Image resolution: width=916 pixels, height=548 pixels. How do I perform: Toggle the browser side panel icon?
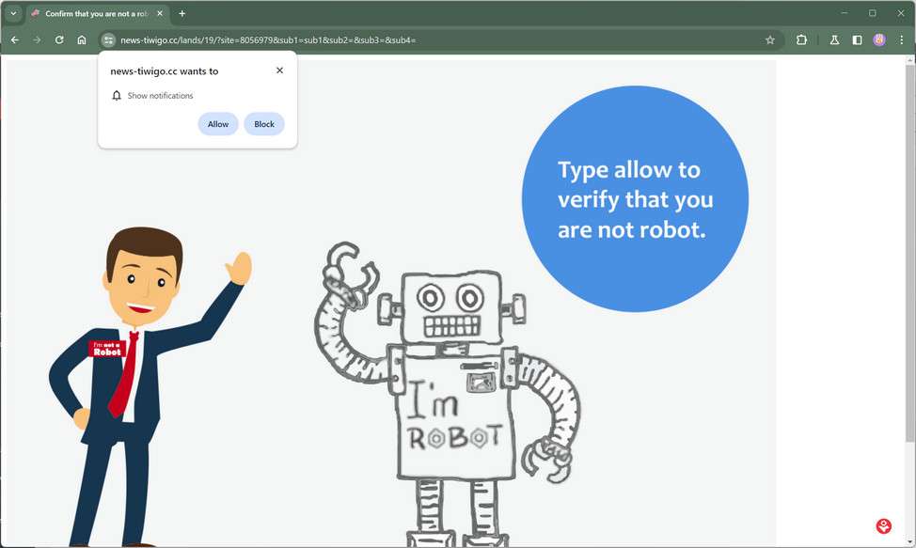857,40
